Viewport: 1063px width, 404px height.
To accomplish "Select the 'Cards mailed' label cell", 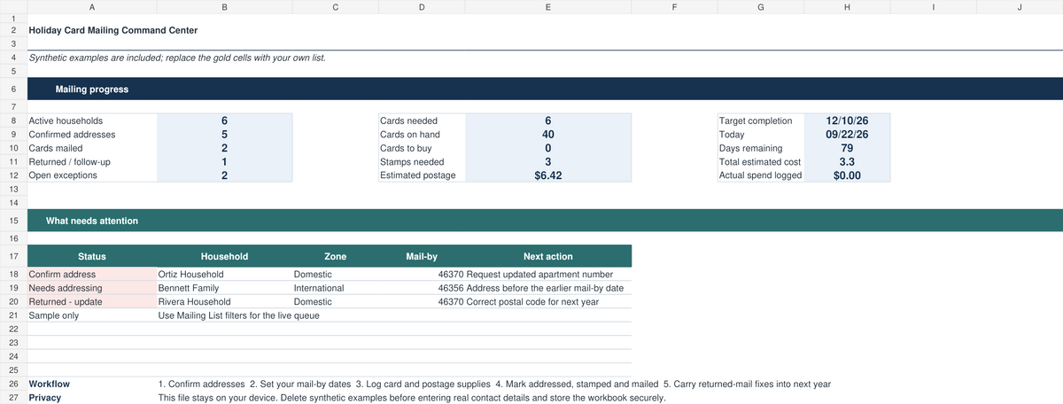I will click(x=92, y=148).
